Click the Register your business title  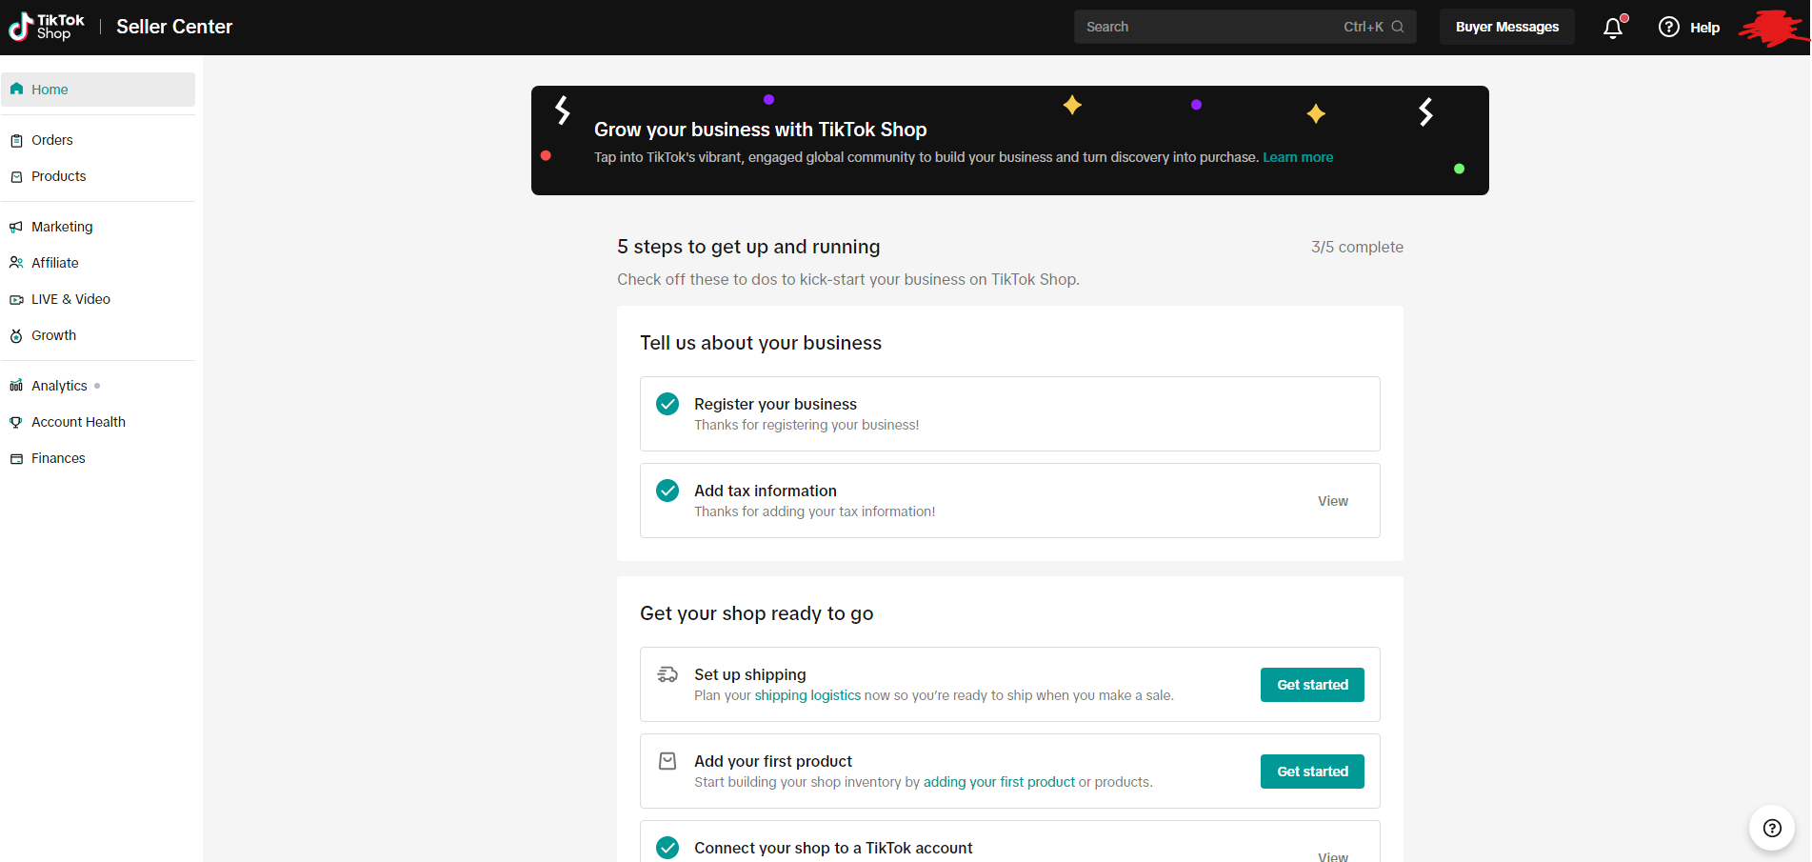775,404
